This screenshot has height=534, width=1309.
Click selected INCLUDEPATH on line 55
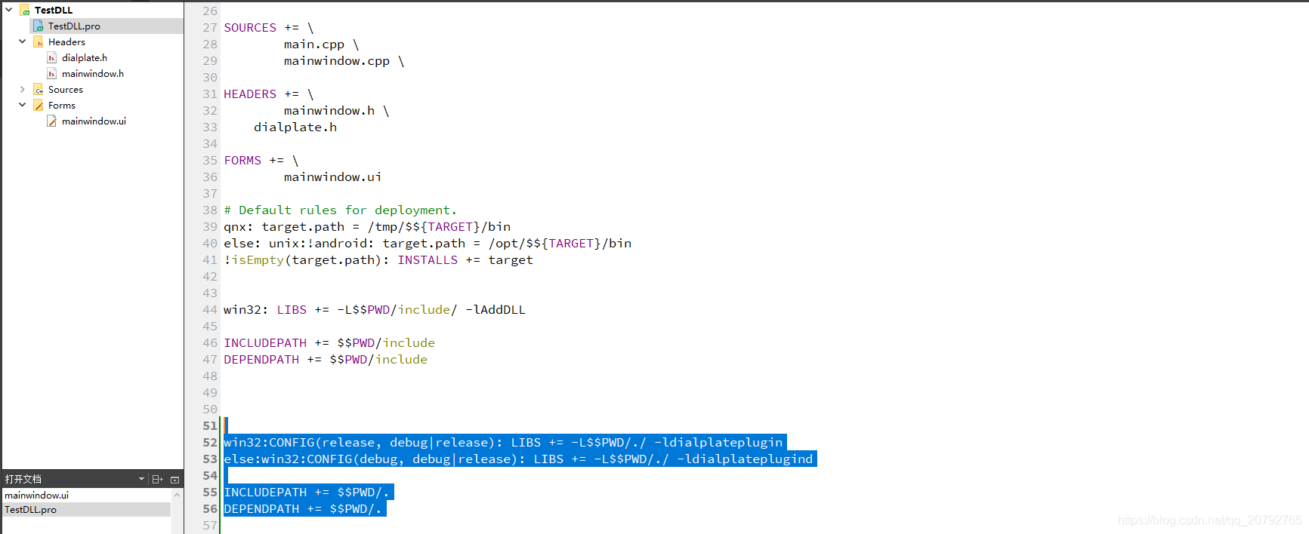(x=265, y=493)
